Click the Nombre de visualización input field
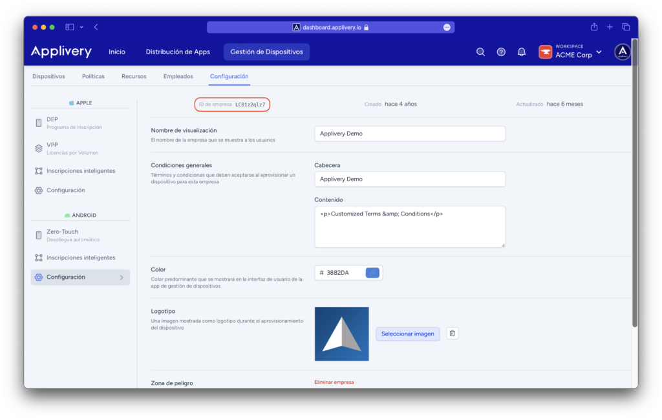The height and width of the screenshot is (420, 662). pyautogui.click(x=409, y=134)
